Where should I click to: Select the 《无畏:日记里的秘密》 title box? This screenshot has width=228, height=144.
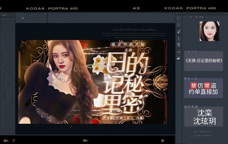coord(204,61)
